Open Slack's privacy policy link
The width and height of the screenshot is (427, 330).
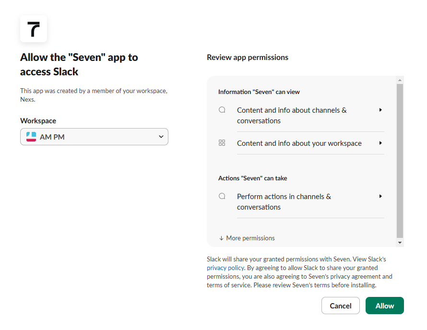click(x=225, y=268)
